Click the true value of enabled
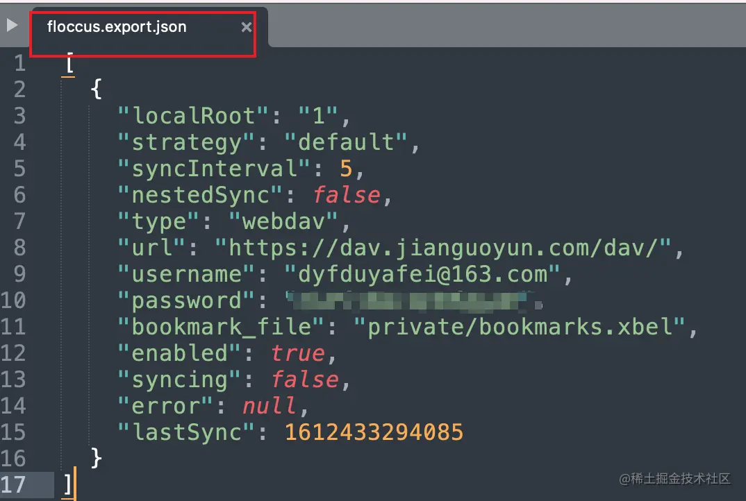 click(298, 353)
